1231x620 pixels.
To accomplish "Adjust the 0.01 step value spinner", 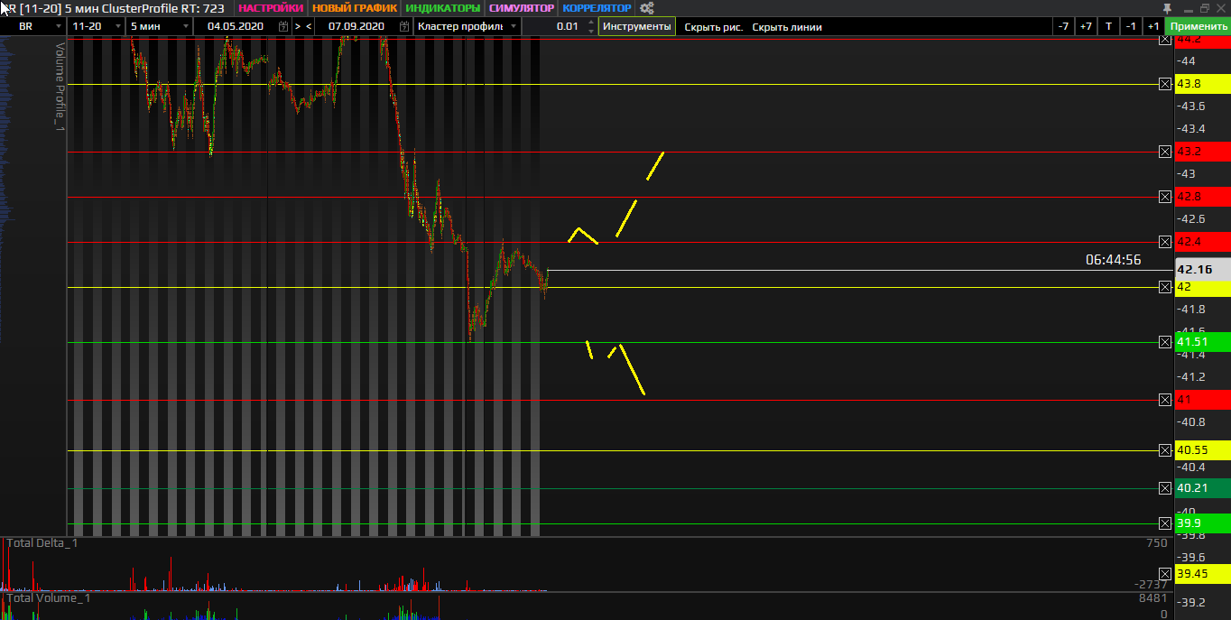I will (589, 26).
